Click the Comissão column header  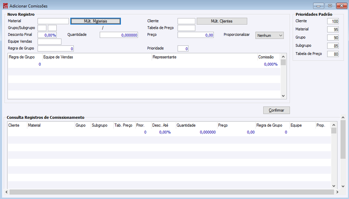(x=269, y=57)
